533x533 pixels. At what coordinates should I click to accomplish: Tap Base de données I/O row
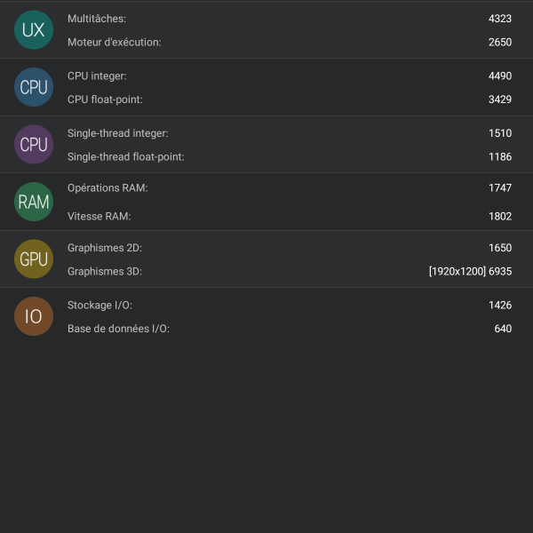(x=266, y=329)
